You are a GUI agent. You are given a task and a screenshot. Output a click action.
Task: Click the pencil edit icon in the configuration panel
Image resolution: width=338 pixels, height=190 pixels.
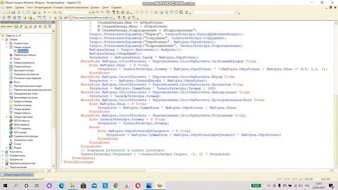click(x=21, y=26)
